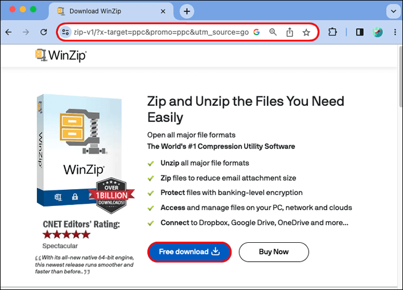The width and height of the screenshot is (403, 290).
Task: Click the Free download button
Action: click(189, 252)
